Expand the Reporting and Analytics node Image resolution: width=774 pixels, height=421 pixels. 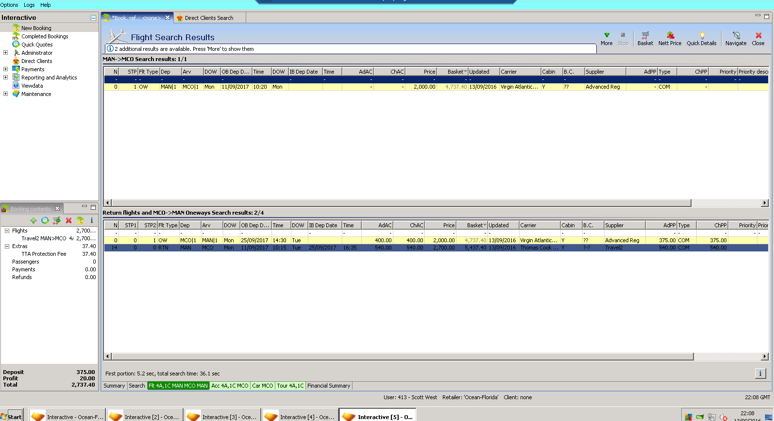5,78
